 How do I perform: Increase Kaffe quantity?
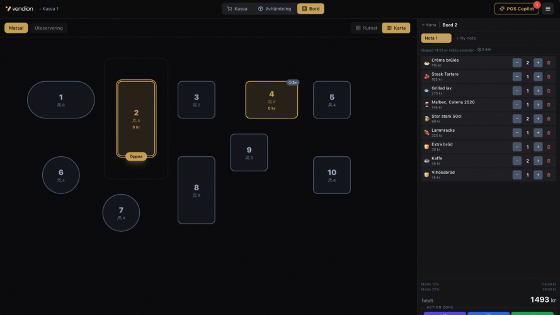tap(538, 161)
